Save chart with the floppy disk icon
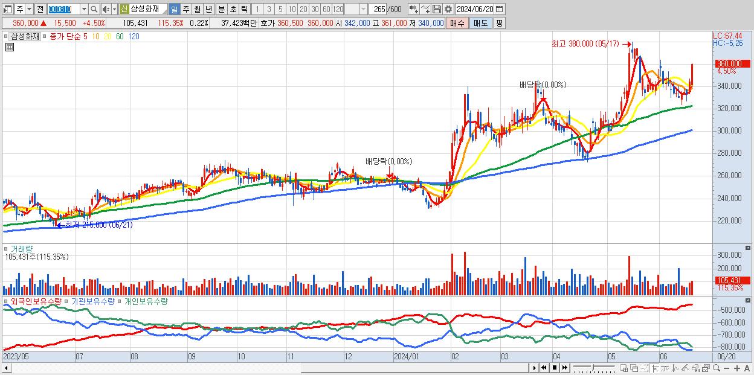The height and width of the screenshot is (375, 754). pos(437,9)
